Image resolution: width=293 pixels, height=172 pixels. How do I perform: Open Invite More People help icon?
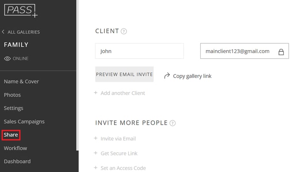(x=172, y=123)
